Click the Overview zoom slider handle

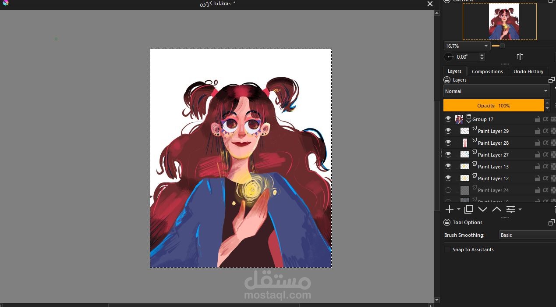[x=502, y=46]
